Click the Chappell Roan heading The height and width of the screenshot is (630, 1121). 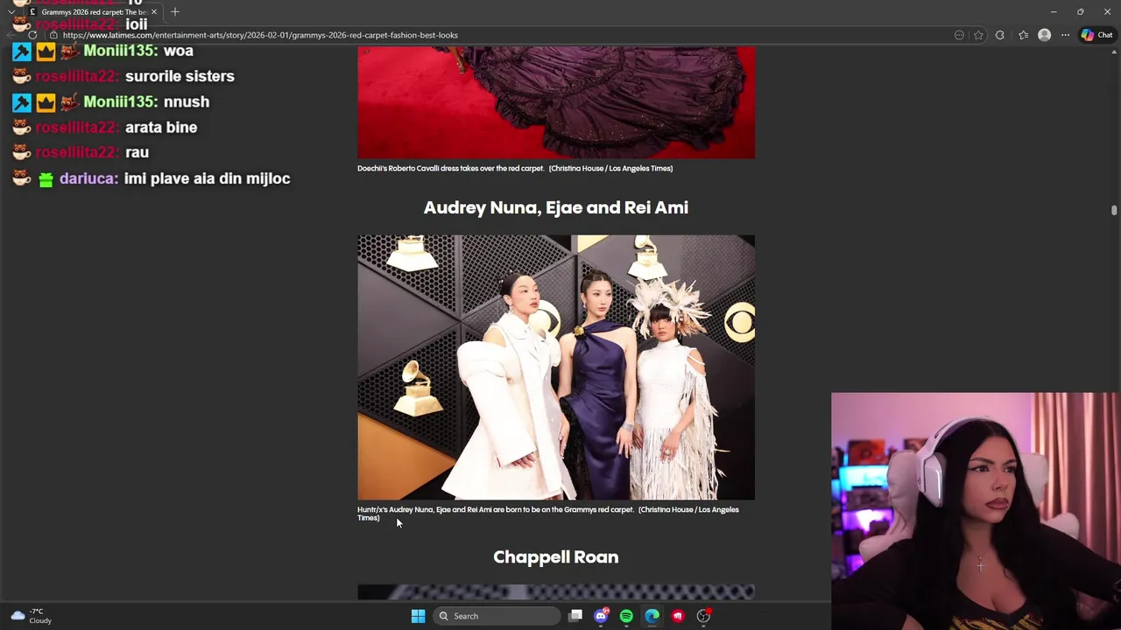(x=556, y=557)
